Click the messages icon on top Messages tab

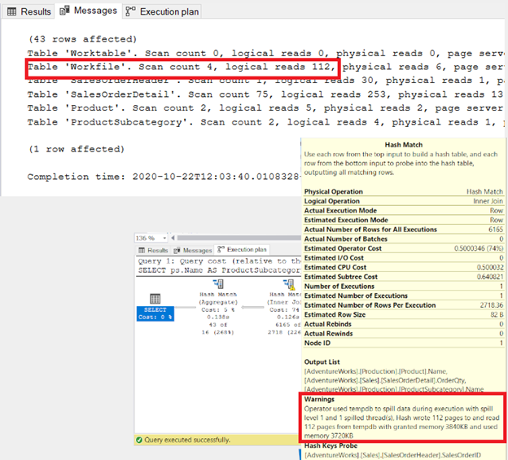(x=64, y=11)
